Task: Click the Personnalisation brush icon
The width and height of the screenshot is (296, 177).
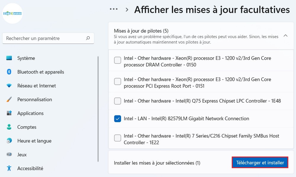Action: point(9,99)
